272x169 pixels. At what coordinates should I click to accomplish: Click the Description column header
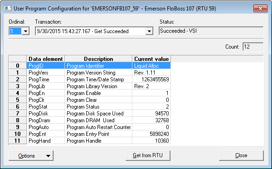point(98,59)
